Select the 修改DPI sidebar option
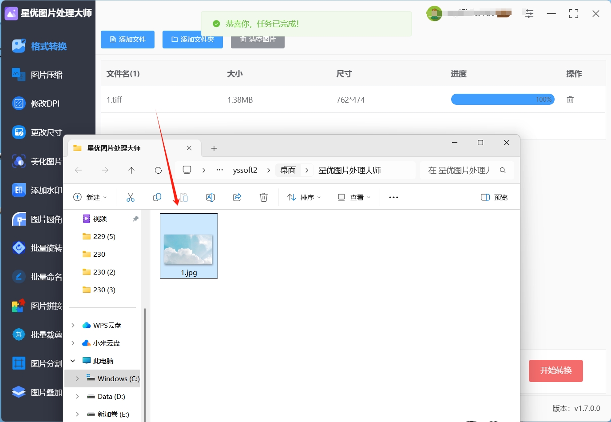The height and width of the screenshot is (422, 611). click(36, 104)
